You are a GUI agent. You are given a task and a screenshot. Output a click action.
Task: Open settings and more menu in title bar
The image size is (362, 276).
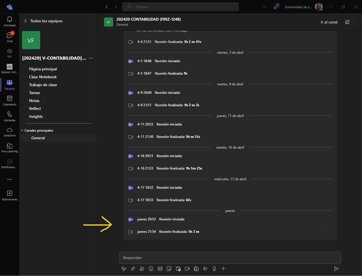[x=265, y=7]
